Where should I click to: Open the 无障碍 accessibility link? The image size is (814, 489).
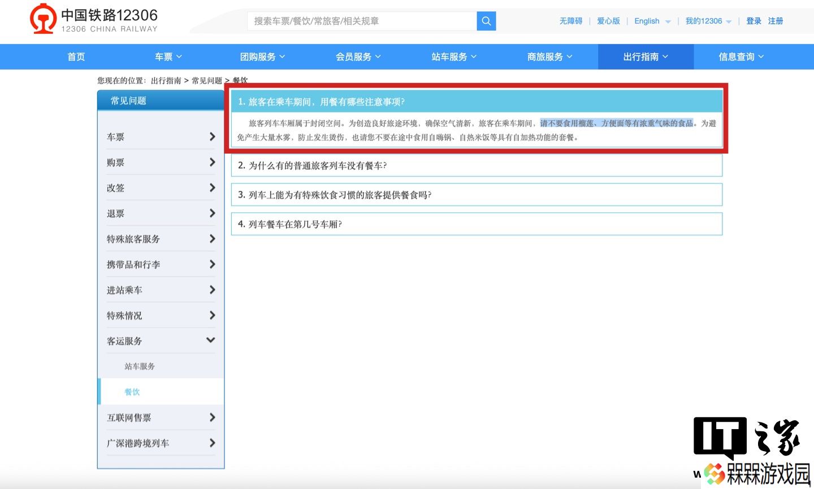pyautogui.click(x=571, y=21)
